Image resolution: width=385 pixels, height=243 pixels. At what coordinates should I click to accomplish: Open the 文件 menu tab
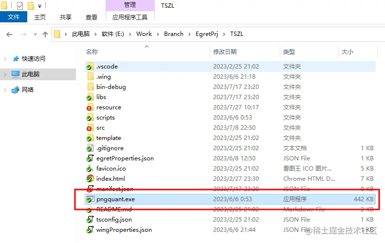[14, 17]
